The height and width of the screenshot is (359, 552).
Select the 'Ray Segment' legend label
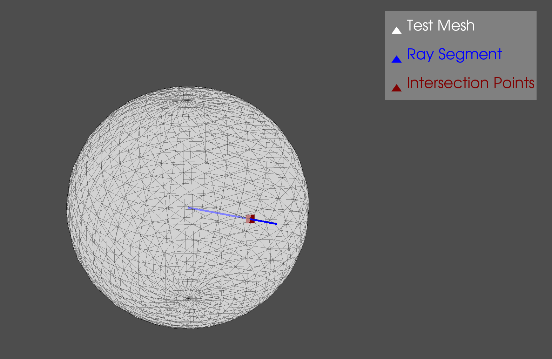pos(455,55)
